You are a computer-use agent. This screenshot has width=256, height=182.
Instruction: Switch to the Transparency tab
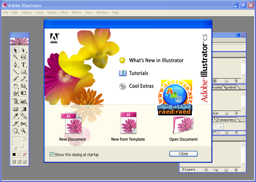tap(226, 120)
